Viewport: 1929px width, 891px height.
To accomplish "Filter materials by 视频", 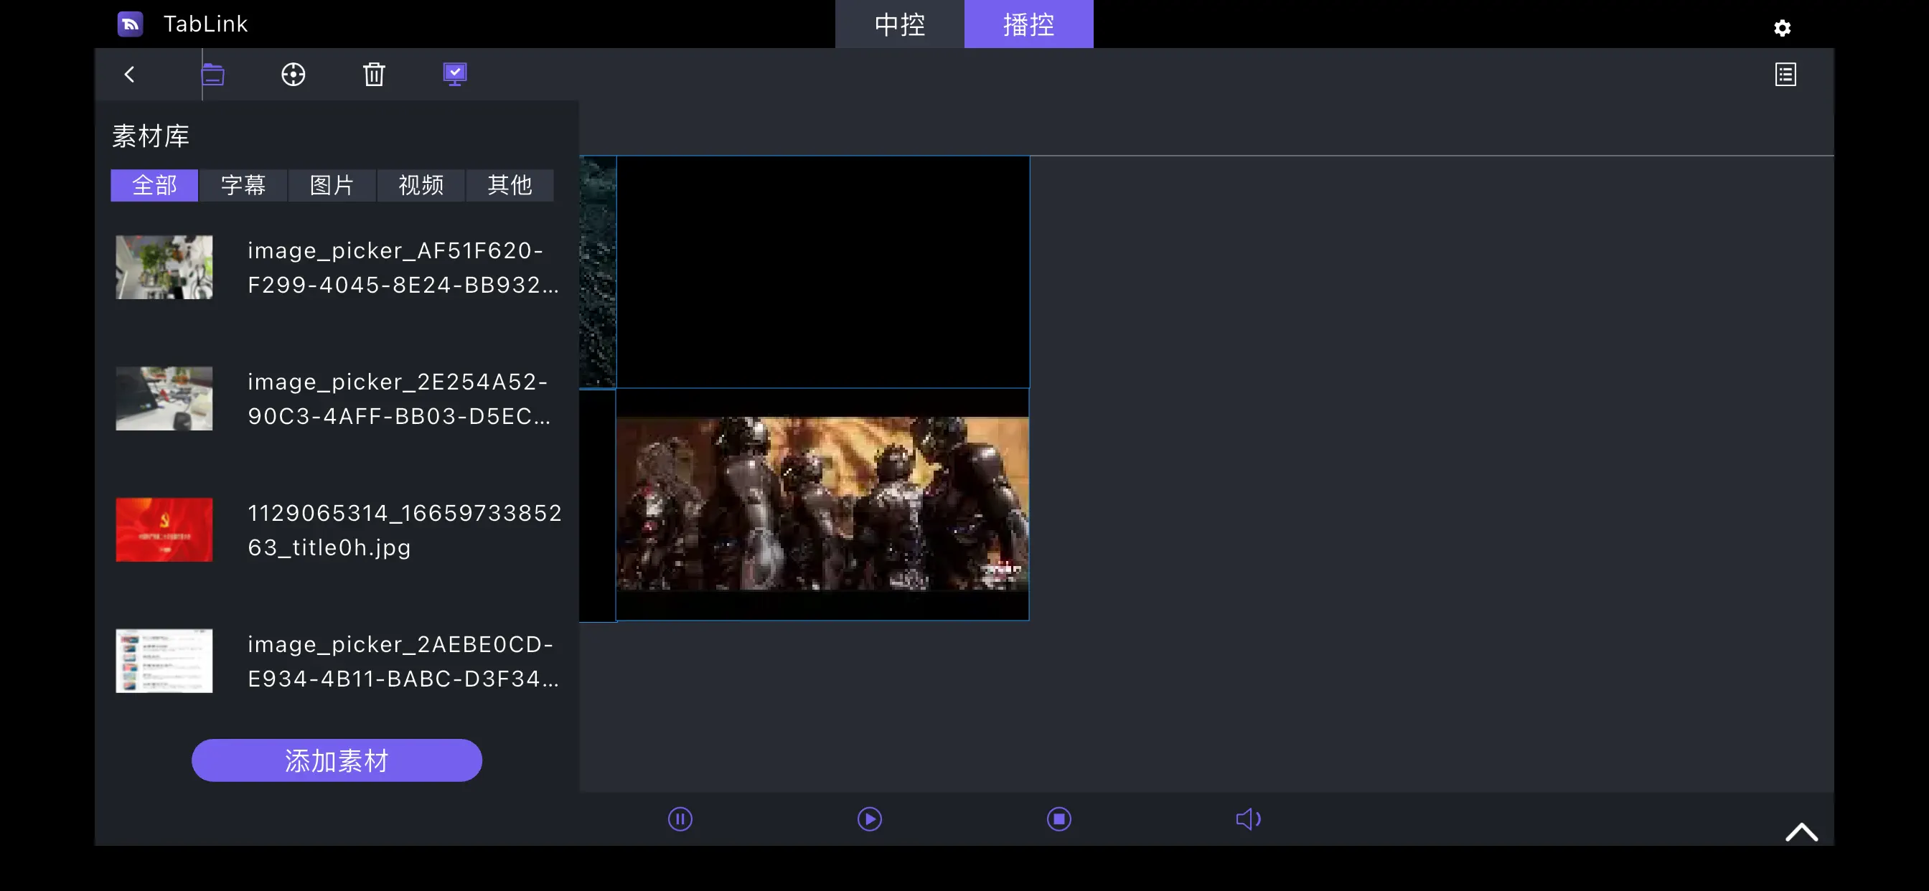I will click(x=421, y=185).
